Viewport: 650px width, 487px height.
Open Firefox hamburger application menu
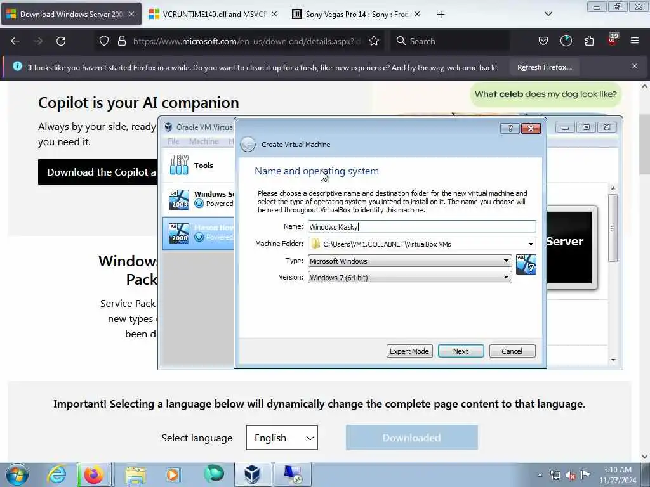pyautogui.click(x=635, y=41)
